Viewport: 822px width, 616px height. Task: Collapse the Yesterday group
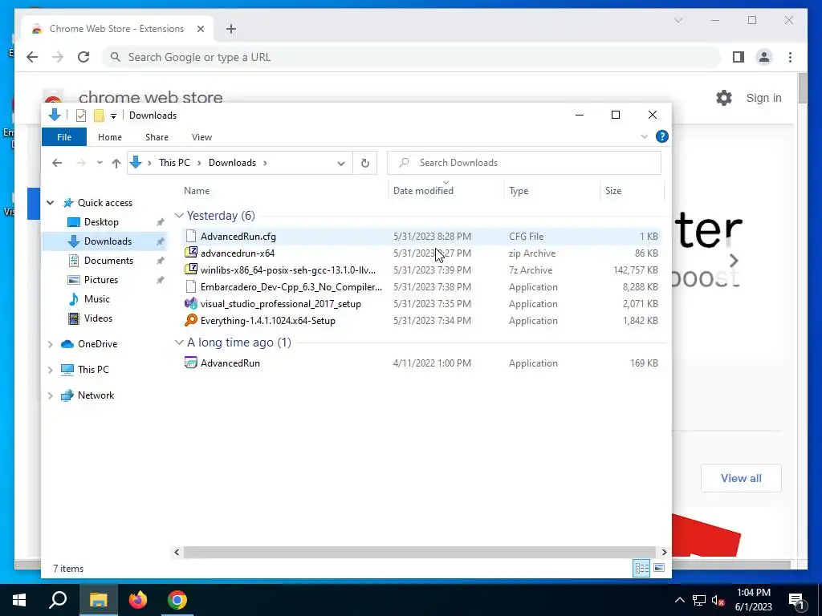point(179,216)
